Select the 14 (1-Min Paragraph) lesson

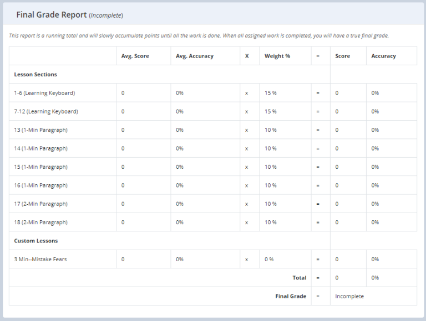(40, 148)
